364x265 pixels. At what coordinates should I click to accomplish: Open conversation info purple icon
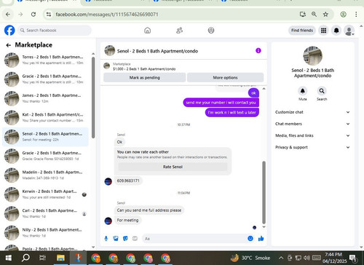tap(258, 50)
